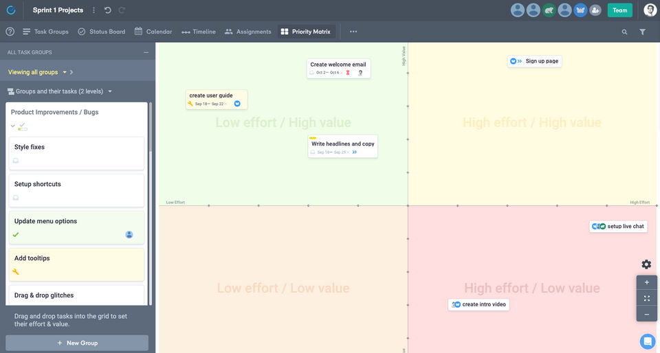Switch to the Status Board view

click(102, 32)
